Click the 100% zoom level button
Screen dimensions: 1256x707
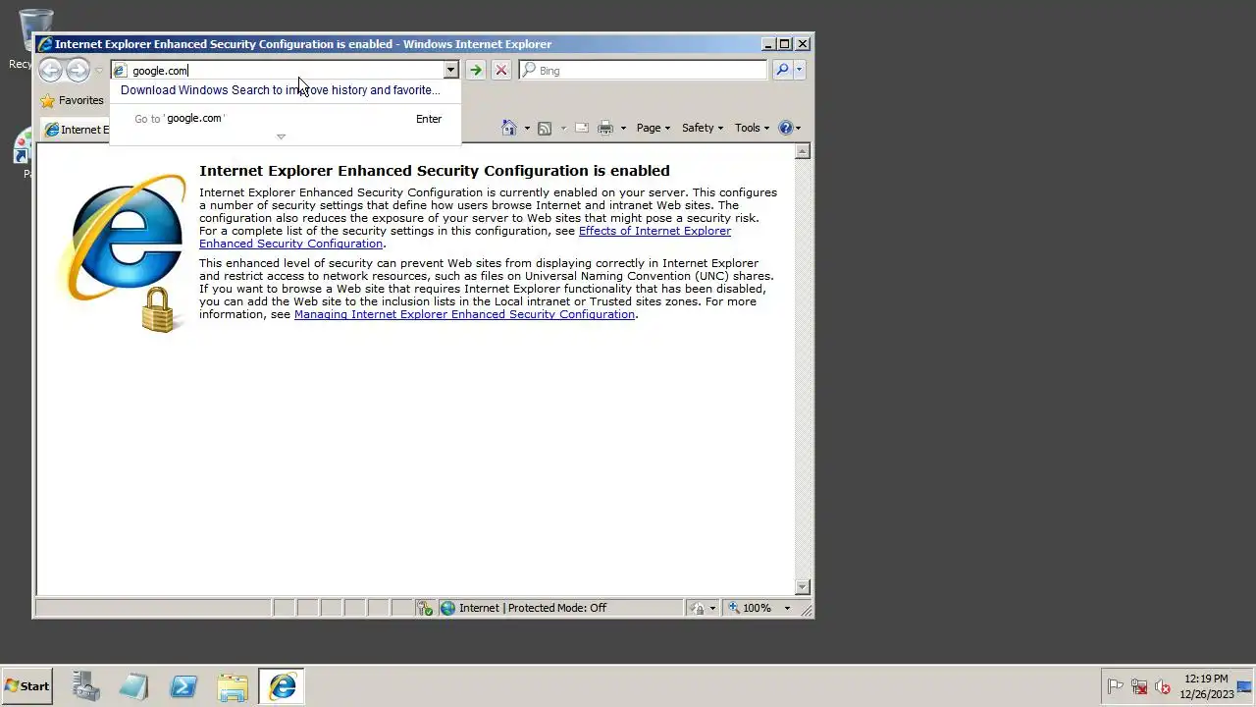click(x=750, y=608)
